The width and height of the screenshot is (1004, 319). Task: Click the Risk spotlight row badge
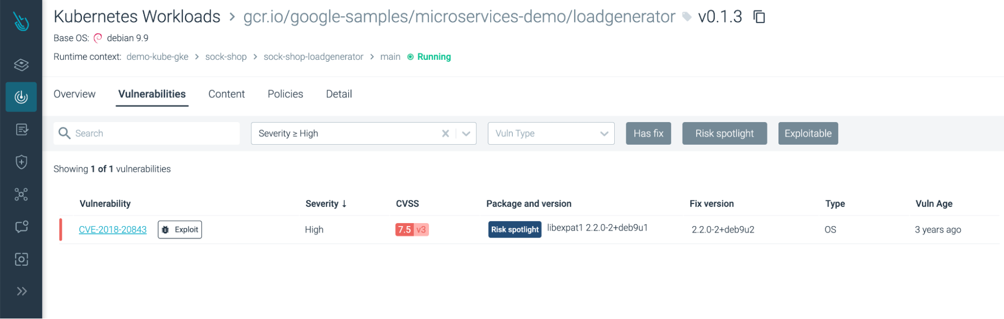click(x=515, y=230)
